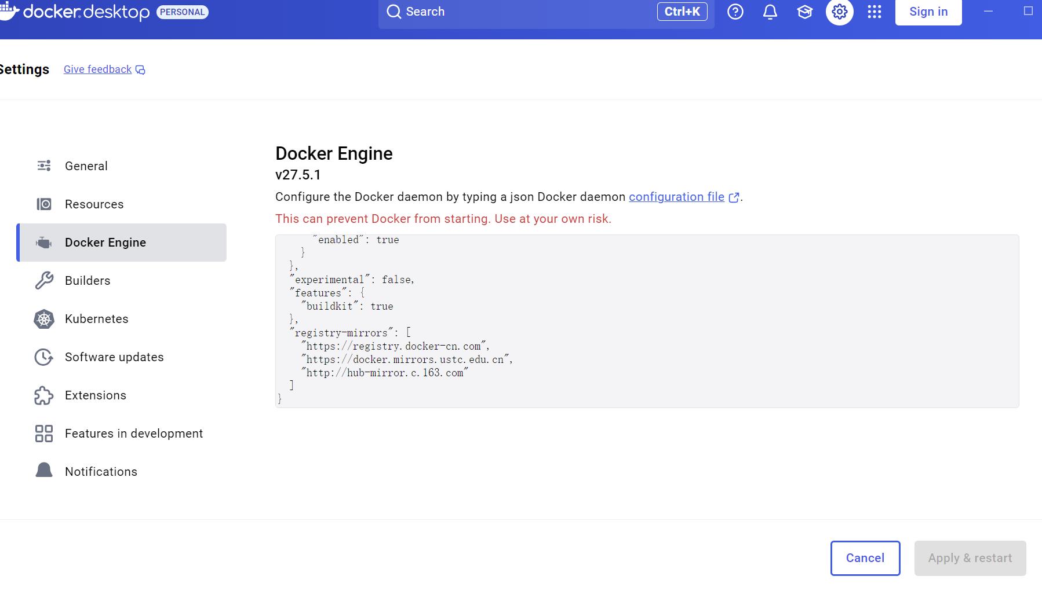Click the Ctrl+K shortcut badge
This screenshot has width=1042, height=591.
click(682, 12)
